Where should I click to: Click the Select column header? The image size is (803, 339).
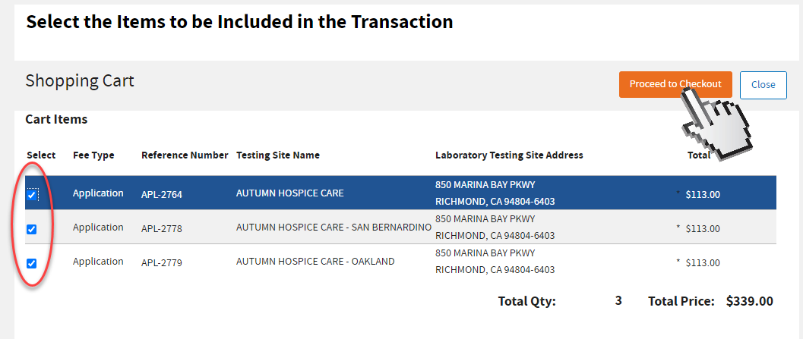point(41,155)
